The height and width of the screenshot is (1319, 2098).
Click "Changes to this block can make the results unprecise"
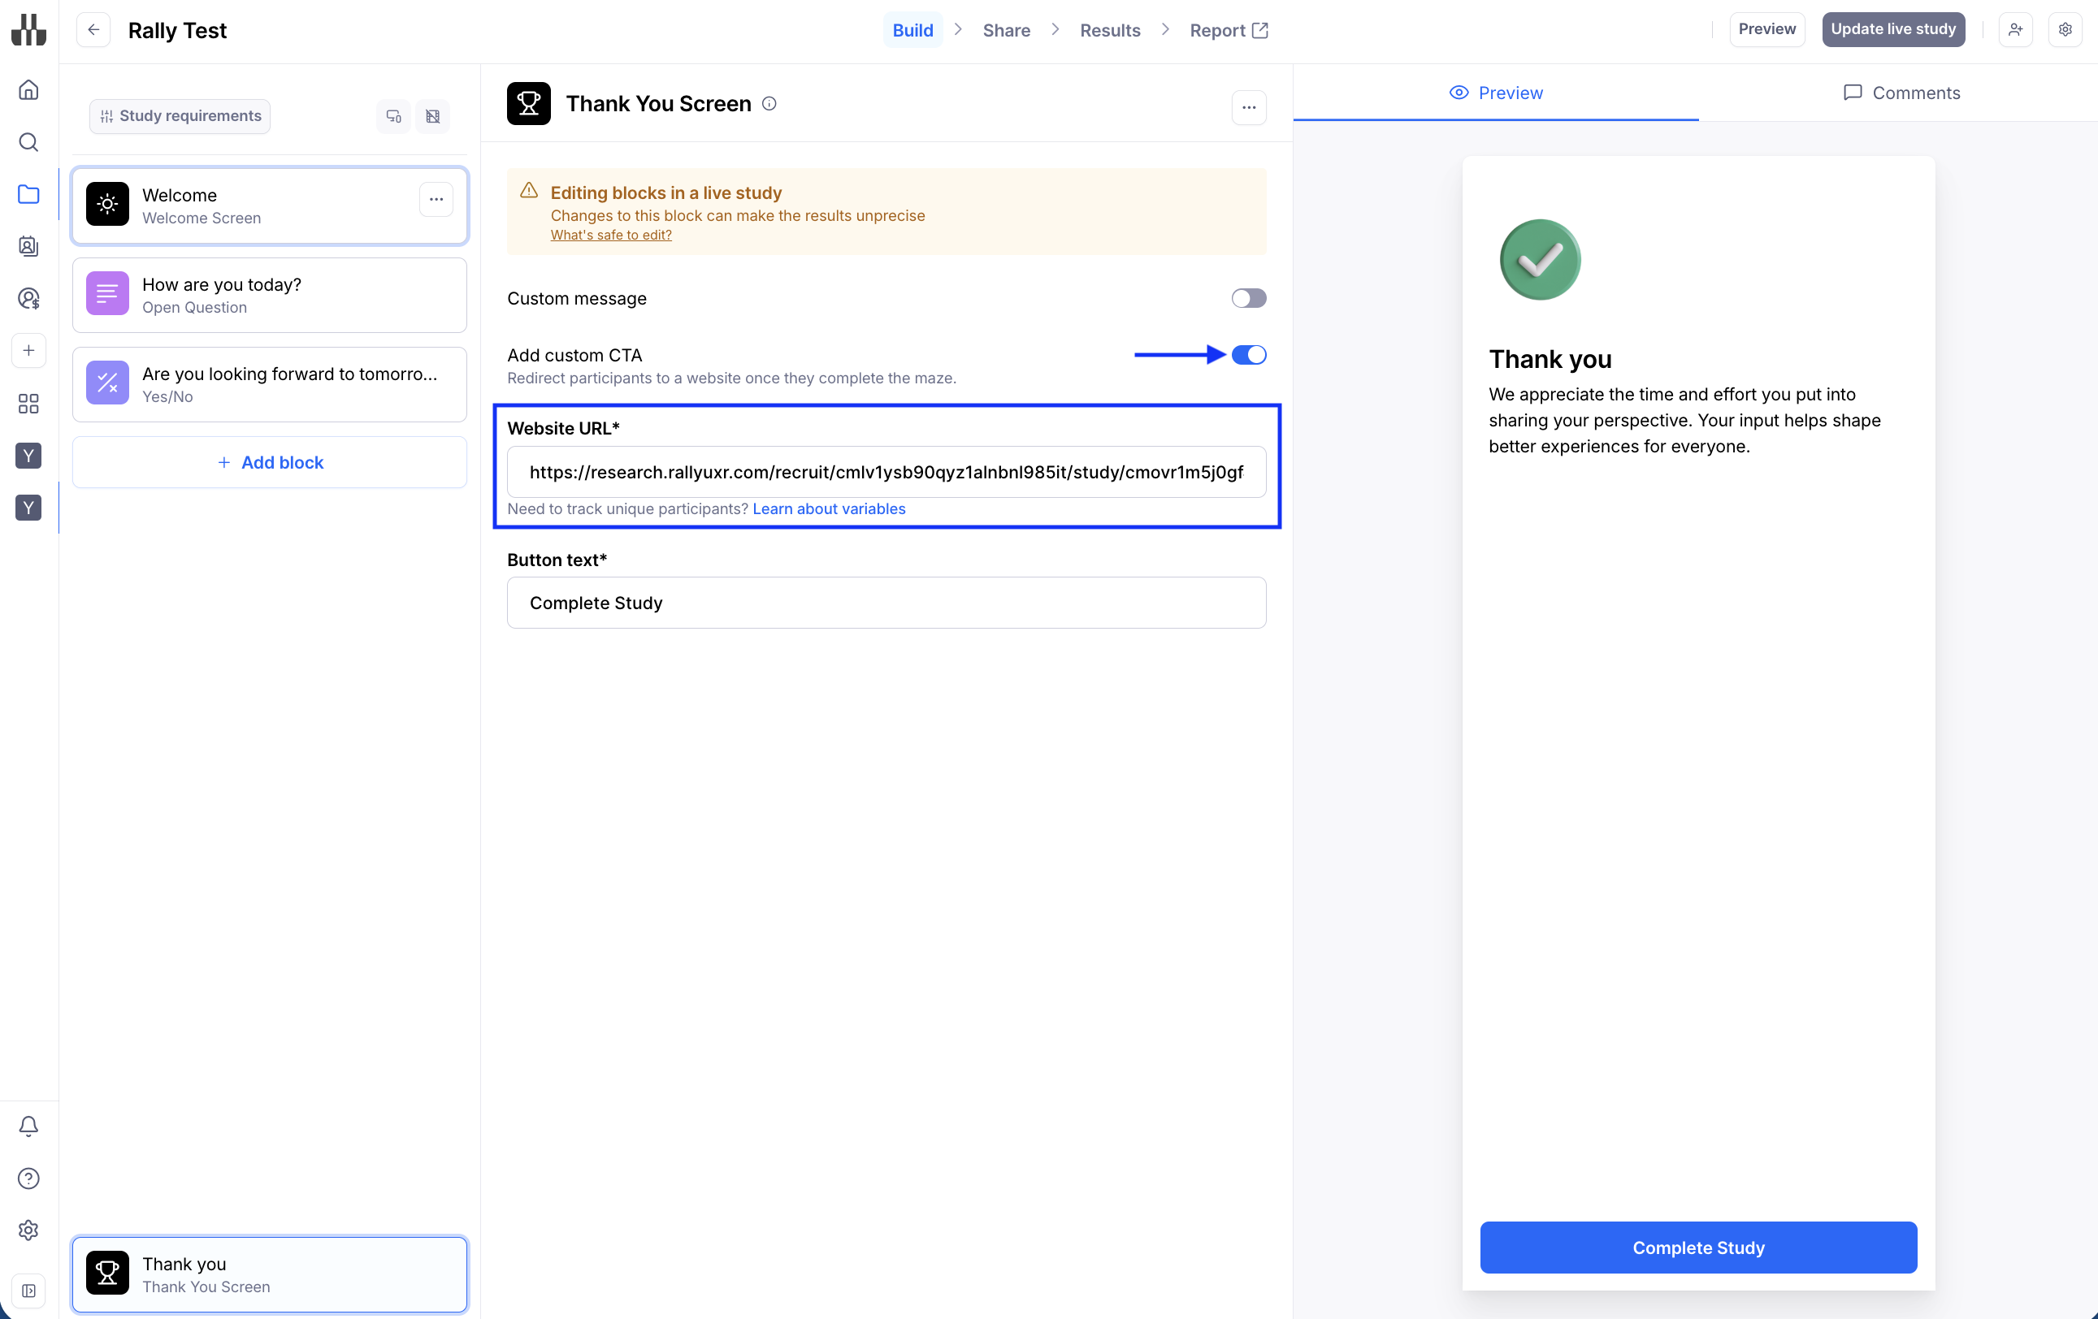[738, 215]
